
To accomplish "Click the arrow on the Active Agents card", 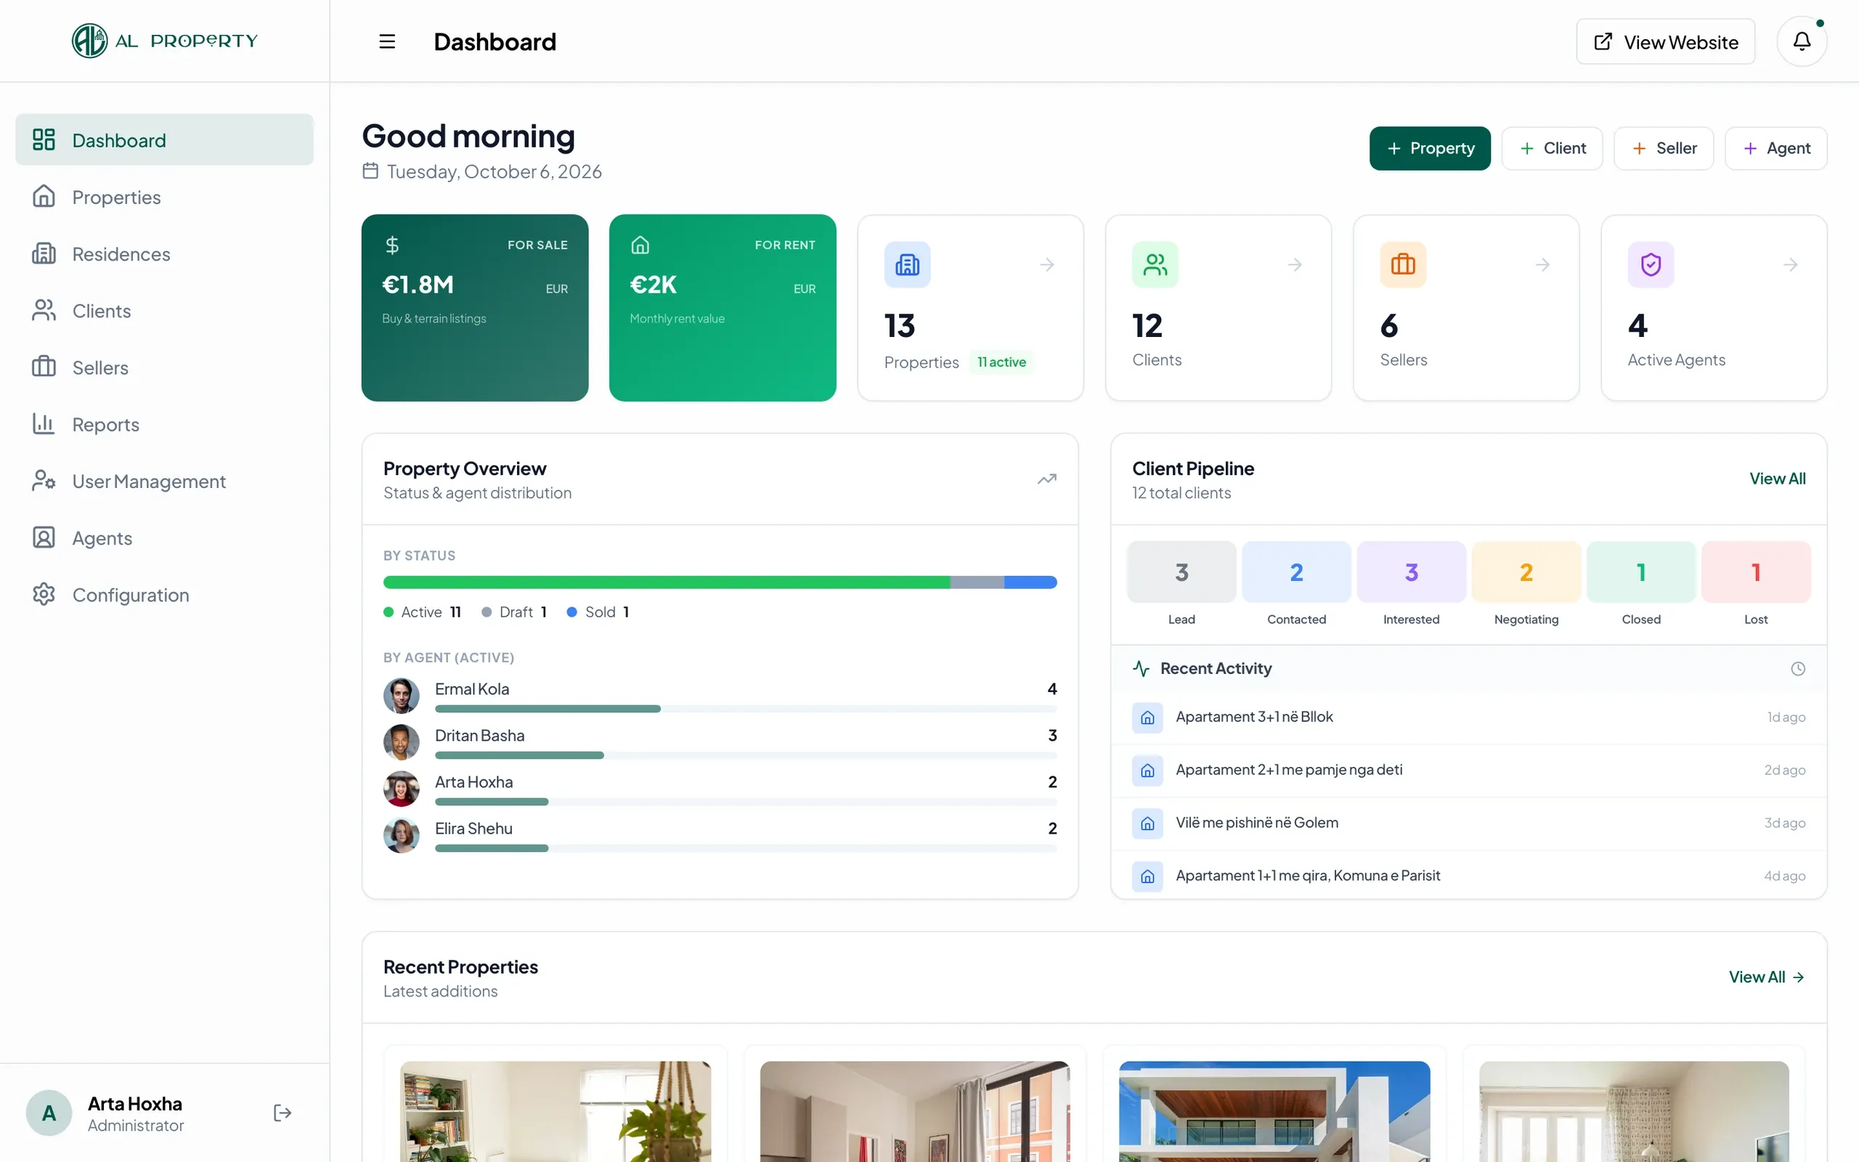I will pos(1790,264).
